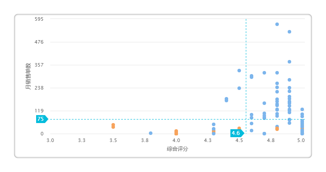Select the lowest blue dot right of 4.6 line
The image size is (326, 172).
[252, 131]
